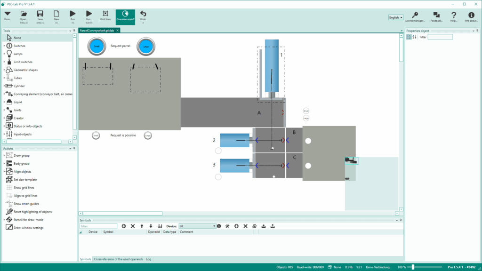Expand the Switches tool category
The width and height of the screenshot is (482, 271).
tap(4, 46)
